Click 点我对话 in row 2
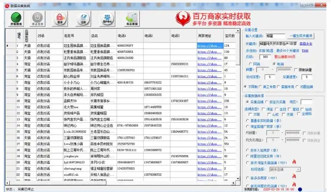Viewport: 331px width, 192px height. click(x=43, y=52)
